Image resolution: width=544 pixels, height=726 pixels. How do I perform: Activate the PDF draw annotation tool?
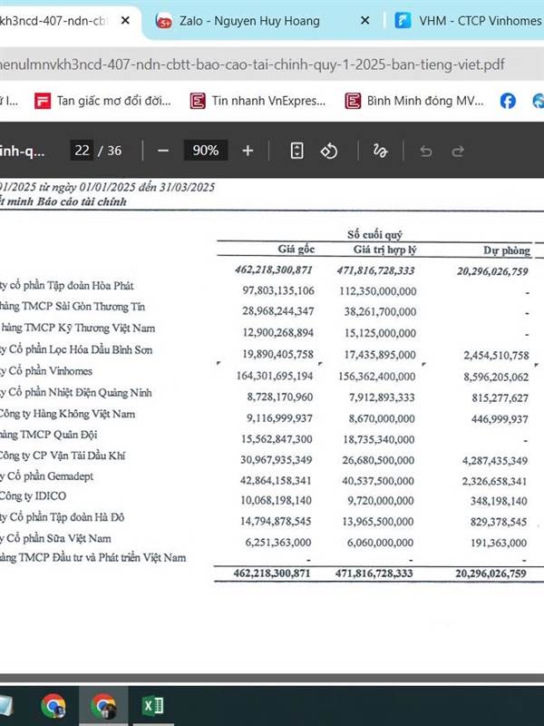coord(380,151)
